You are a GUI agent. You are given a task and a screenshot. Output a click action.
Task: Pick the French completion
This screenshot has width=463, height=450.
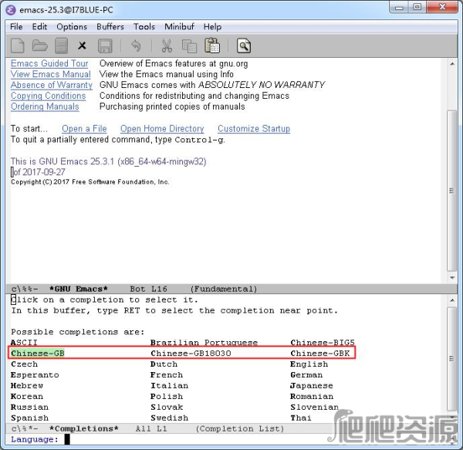pos(167,374)
